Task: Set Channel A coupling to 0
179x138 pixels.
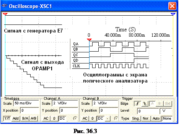Action: click(54, 119)
